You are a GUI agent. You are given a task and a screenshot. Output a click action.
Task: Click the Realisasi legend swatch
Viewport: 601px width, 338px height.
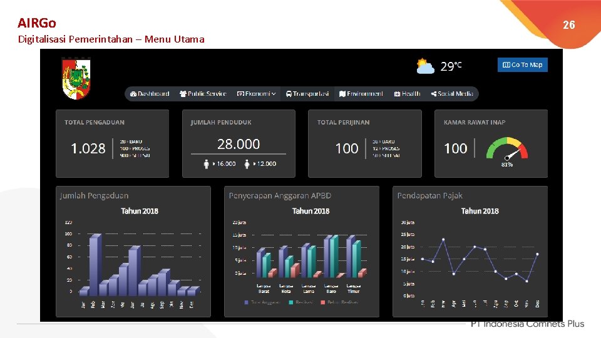click(x=291, y=302)
